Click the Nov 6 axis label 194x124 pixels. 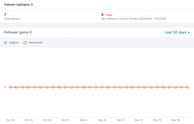[102, 120]
